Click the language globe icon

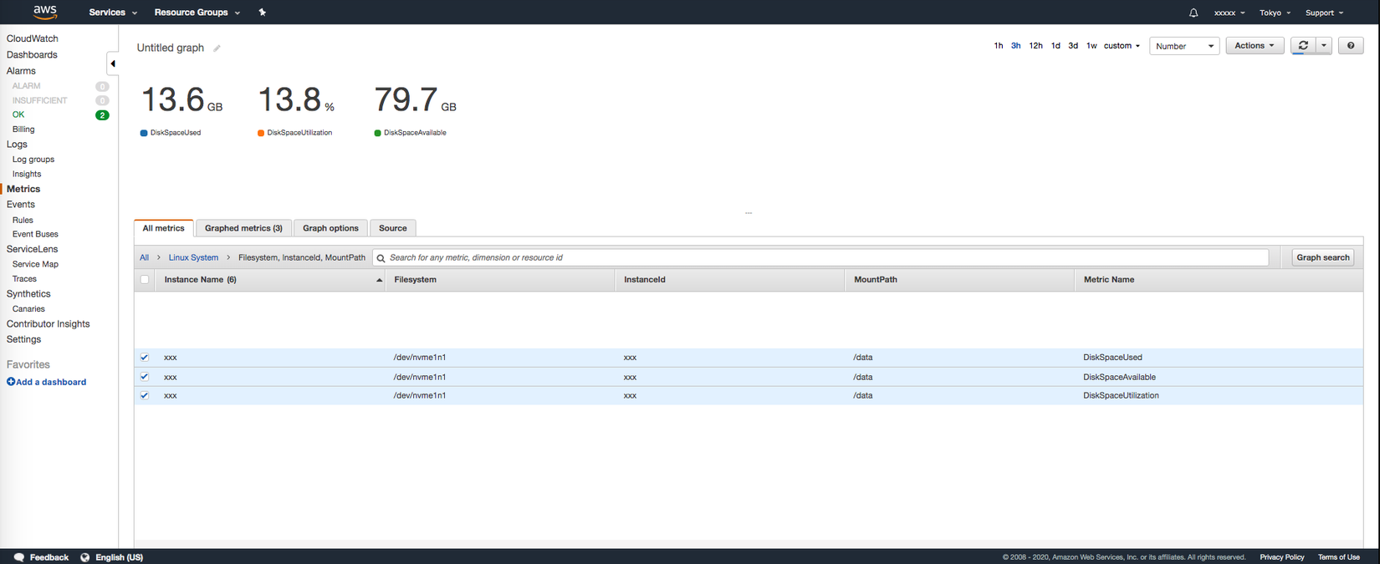pyautogui.click(x=85, y=557)
